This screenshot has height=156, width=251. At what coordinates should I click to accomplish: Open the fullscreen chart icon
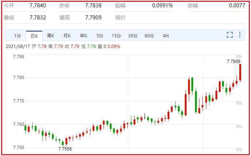click(x=230, y=35)
